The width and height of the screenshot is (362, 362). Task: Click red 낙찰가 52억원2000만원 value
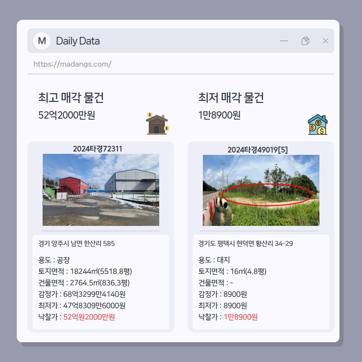pos(89,317)
